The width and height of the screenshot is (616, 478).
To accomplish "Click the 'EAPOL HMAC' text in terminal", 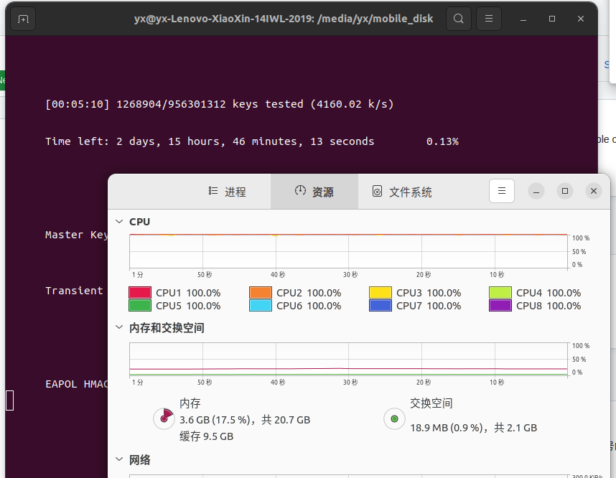I will click(x=77, y=384).
